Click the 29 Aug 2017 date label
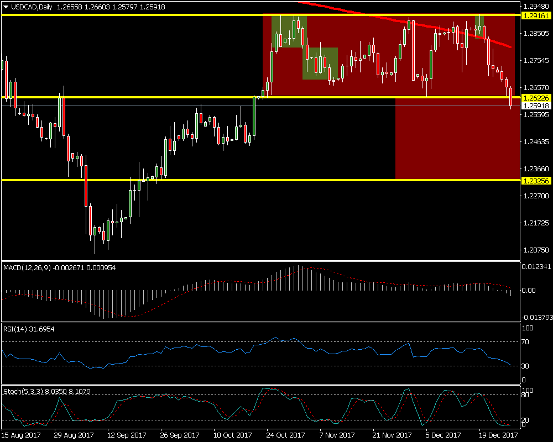The image size is (553, 442). (73, 435)
